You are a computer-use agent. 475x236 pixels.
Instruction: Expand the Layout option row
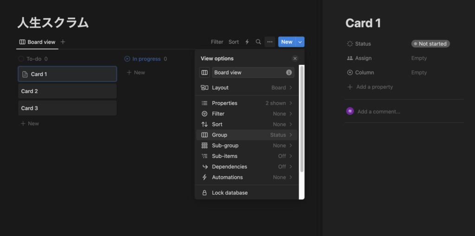(247, 88)
